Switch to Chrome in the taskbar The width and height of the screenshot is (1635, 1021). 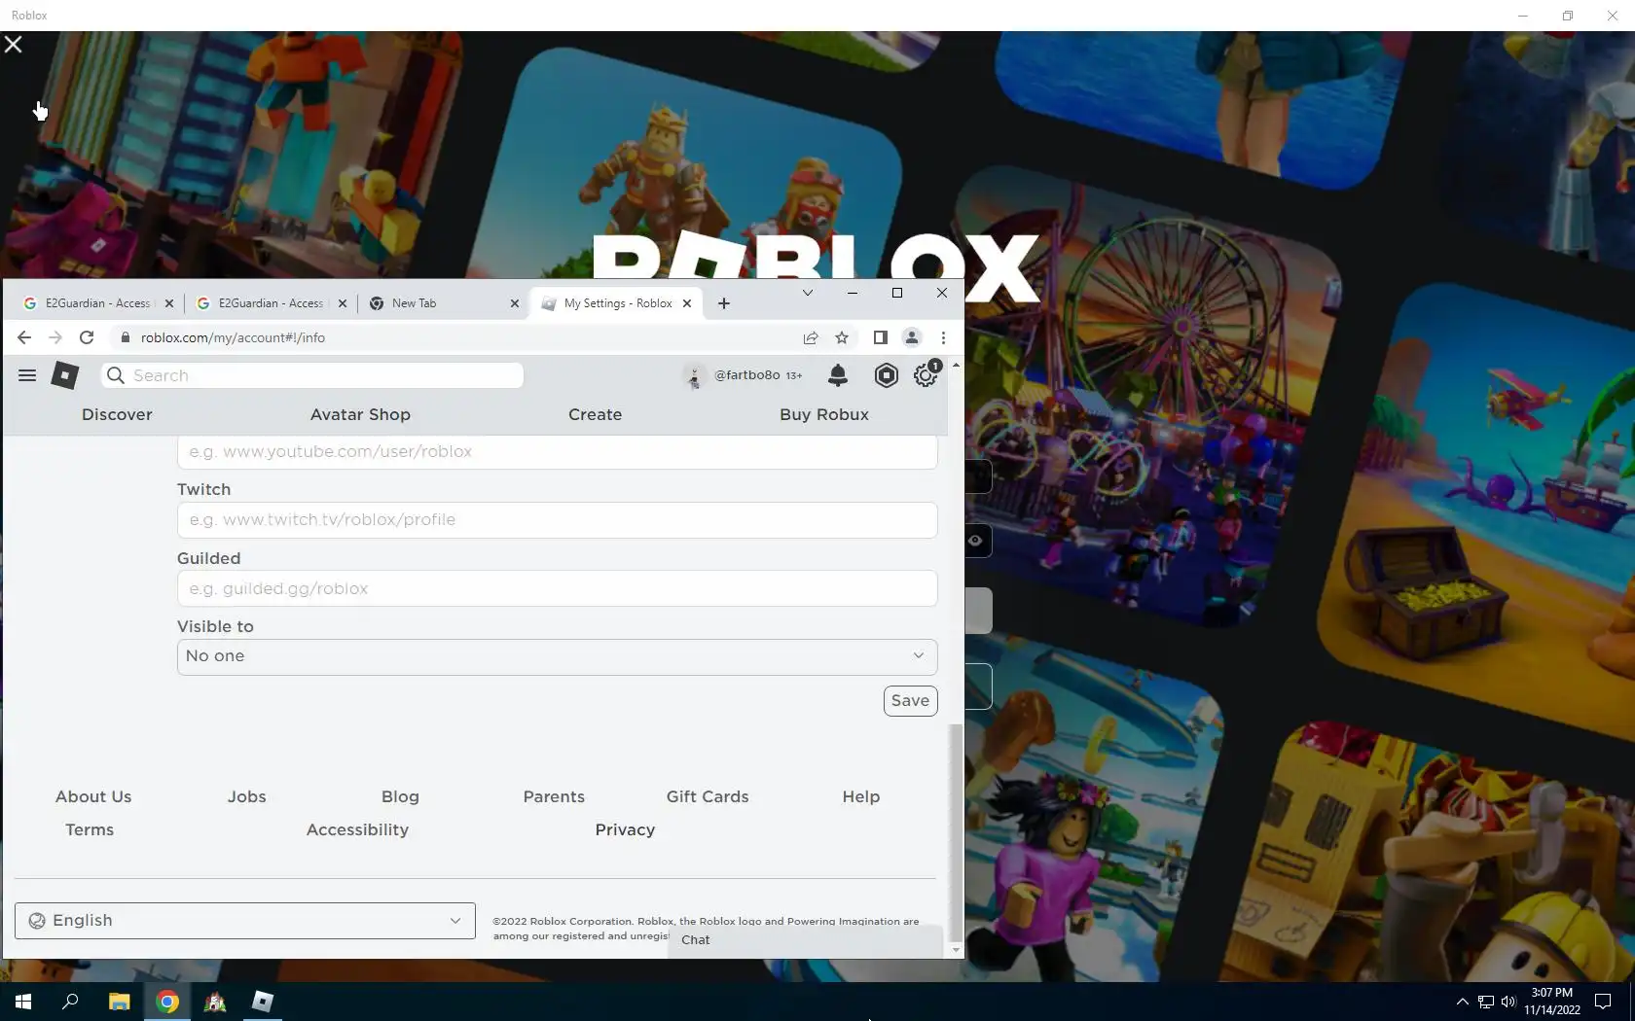coord(167,1002)
